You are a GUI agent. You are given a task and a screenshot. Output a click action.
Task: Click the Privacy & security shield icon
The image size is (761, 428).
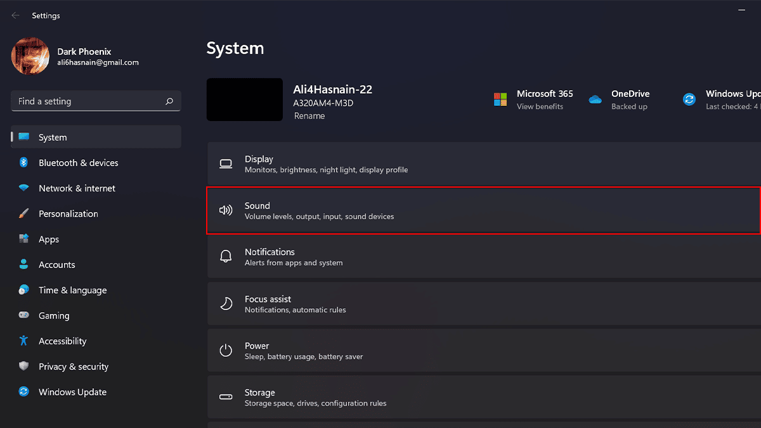(x=24, y=366)
